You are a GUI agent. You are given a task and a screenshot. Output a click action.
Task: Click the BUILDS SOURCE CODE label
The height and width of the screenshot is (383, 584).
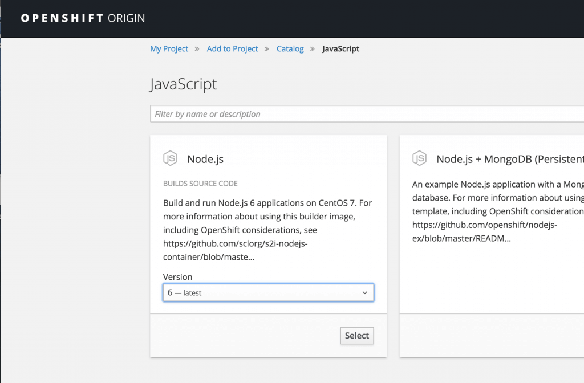(199, 183)
